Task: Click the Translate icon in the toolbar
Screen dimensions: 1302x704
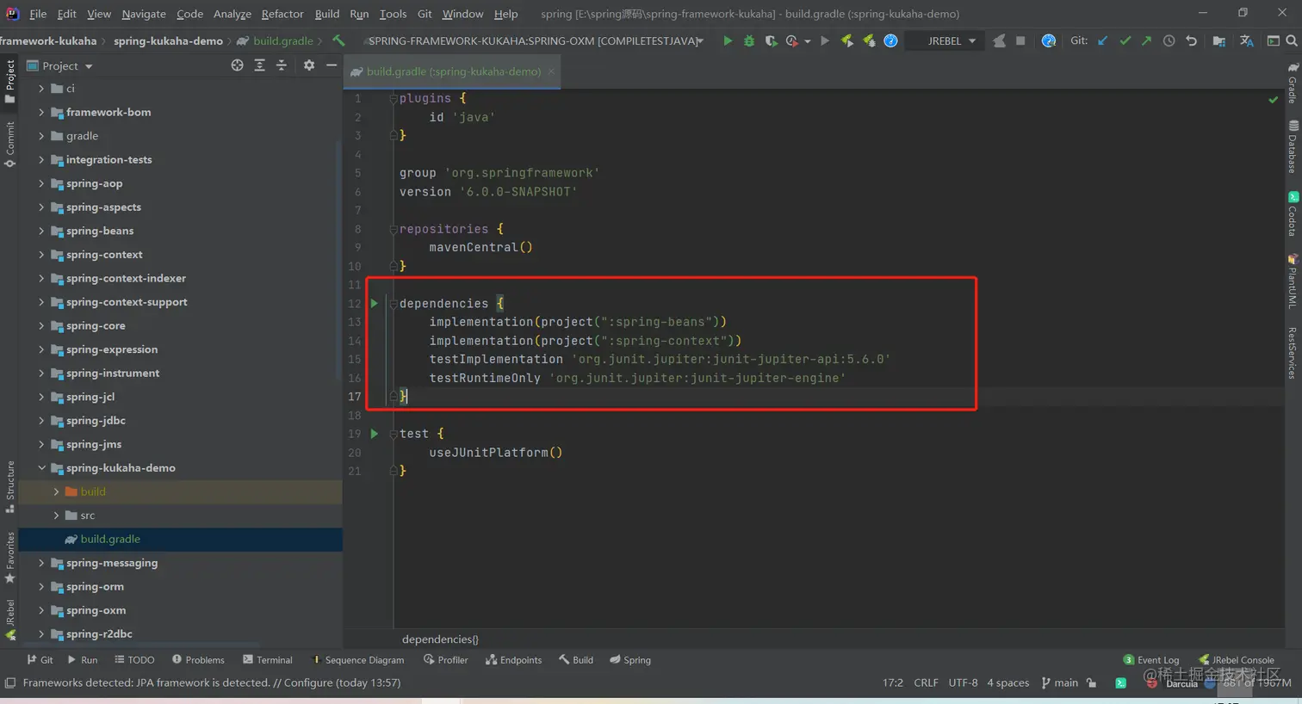Action: [x=1246, y=40]
